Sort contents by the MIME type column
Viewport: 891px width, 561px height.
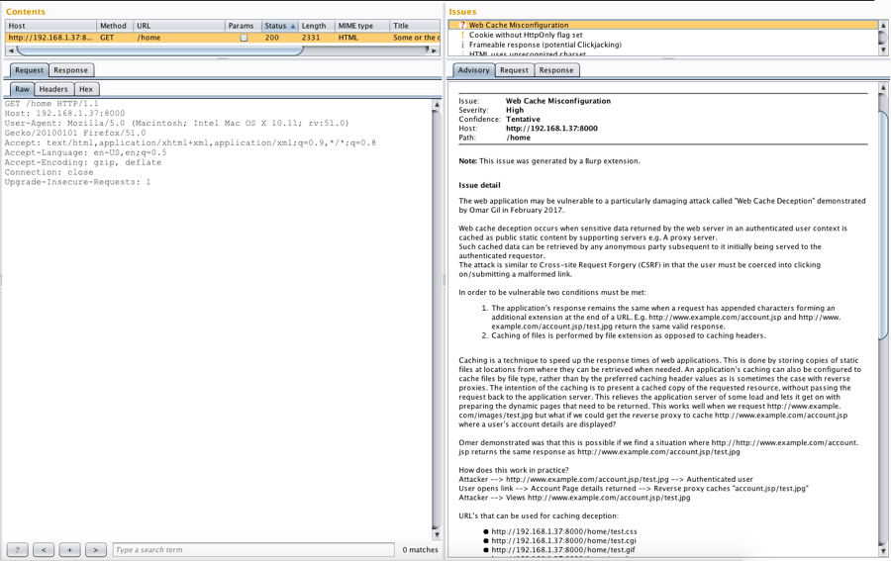(361, 26)
